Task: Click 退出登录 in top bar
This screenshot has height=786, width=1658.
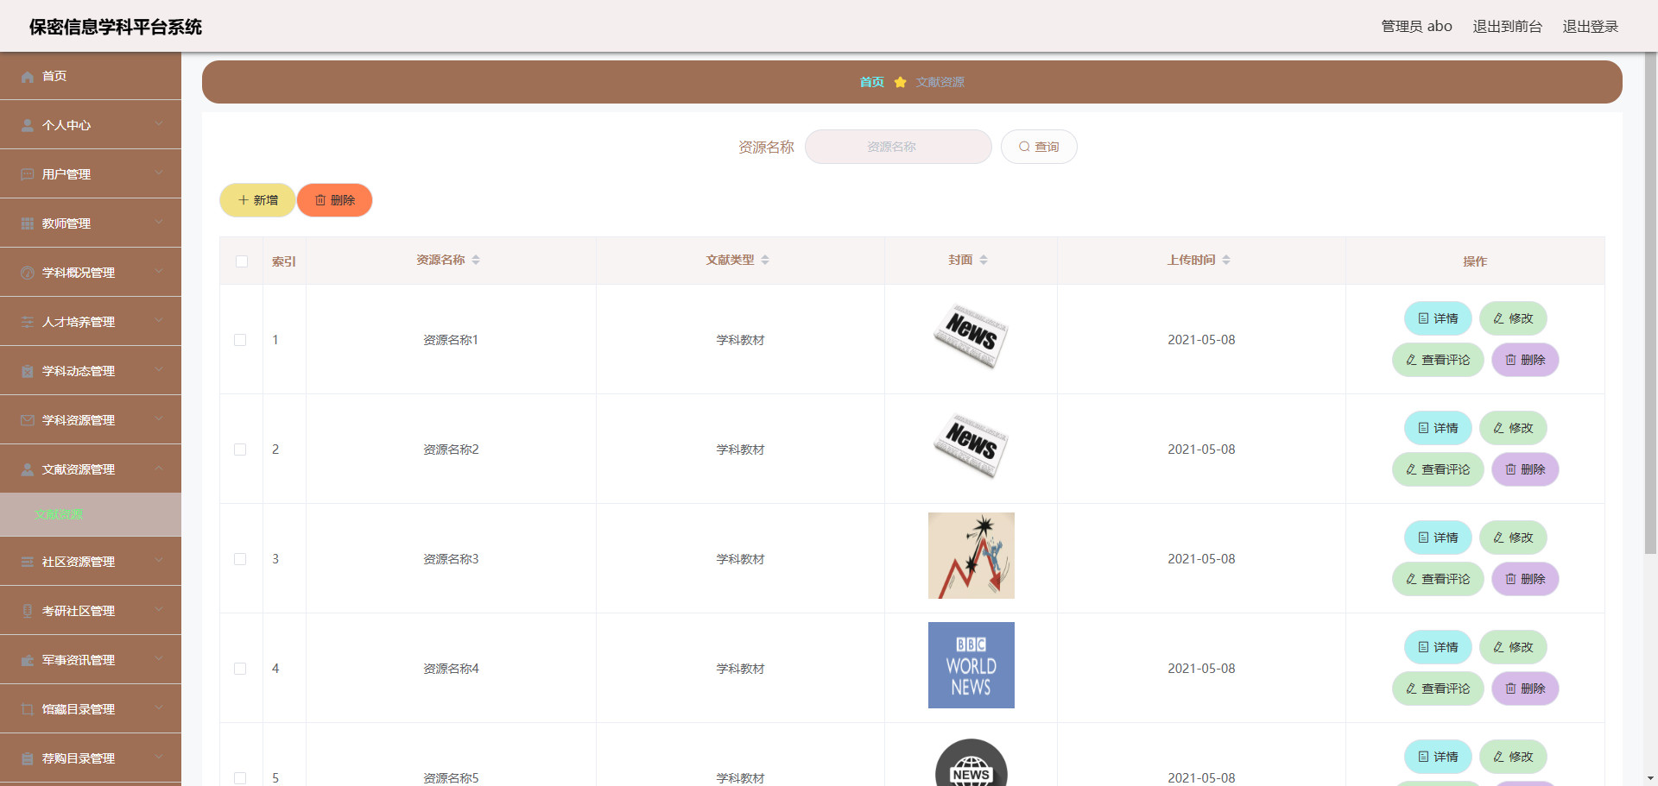Action: tap(1590, 26)
